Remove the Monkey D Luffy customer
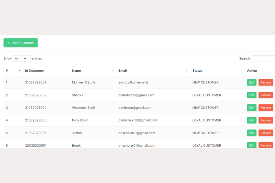This screenshot has height=183, width=275. click(x=266, y=82)
